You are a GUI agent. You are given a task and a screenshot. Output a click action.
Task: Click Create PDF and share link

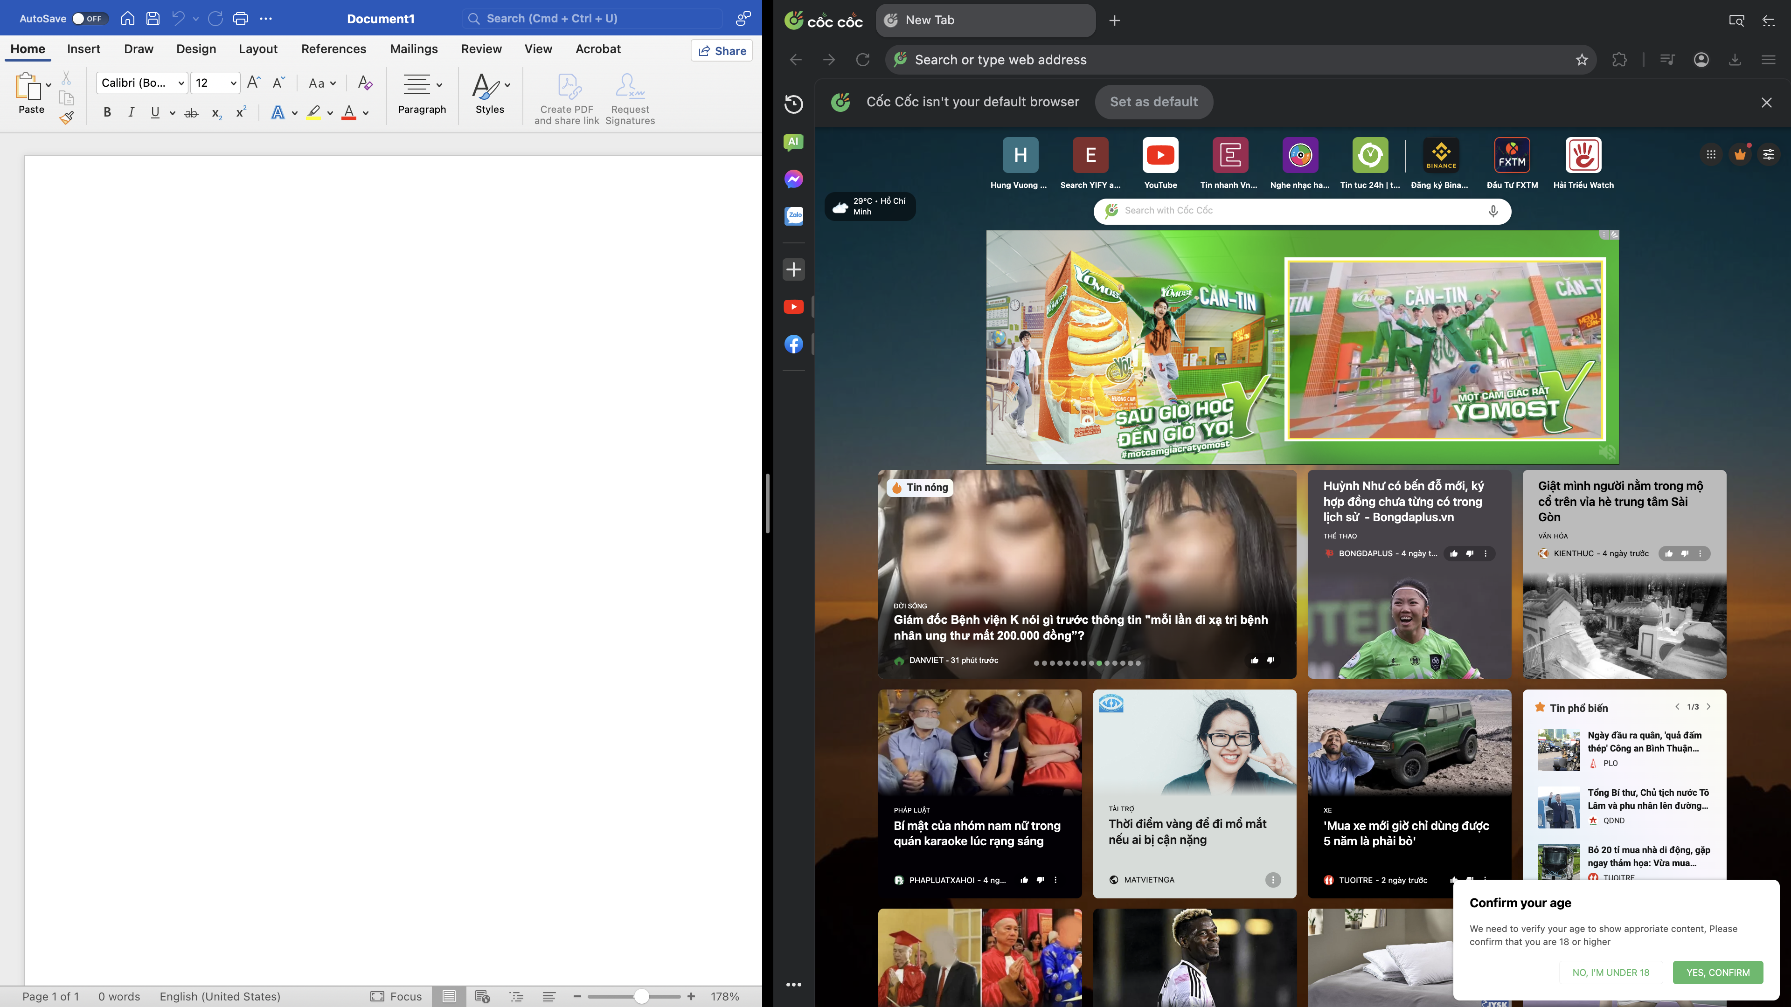coord(567,99)
